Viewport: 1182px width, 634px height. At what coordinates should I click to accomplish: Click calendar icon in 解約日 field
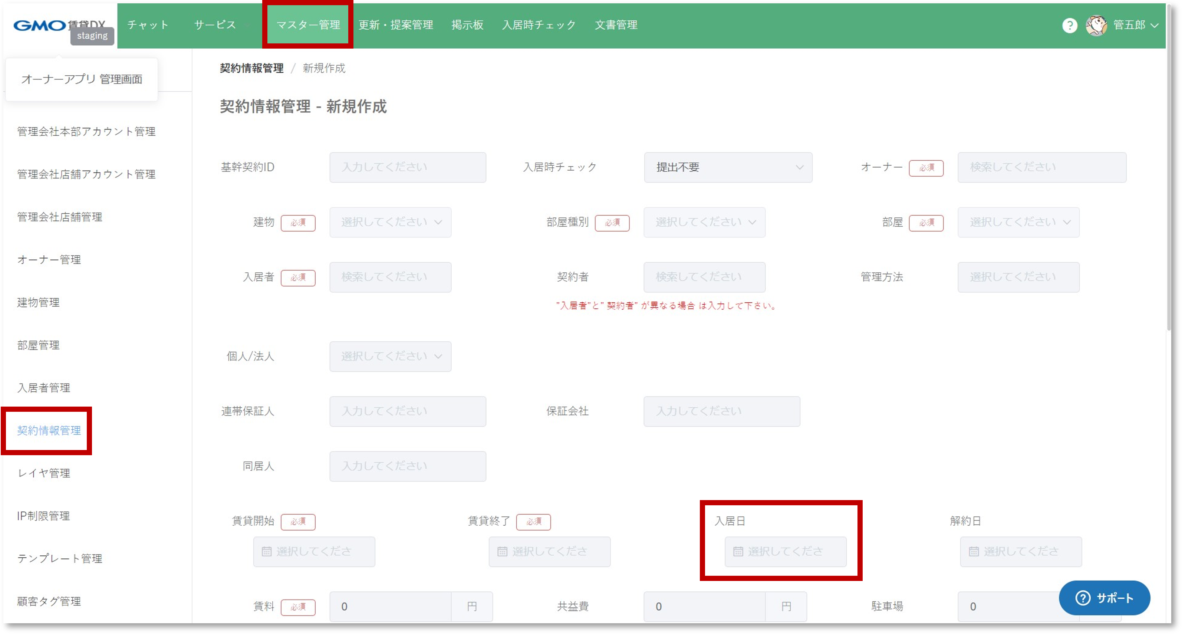pyautogui.click(x=974, y=551)
